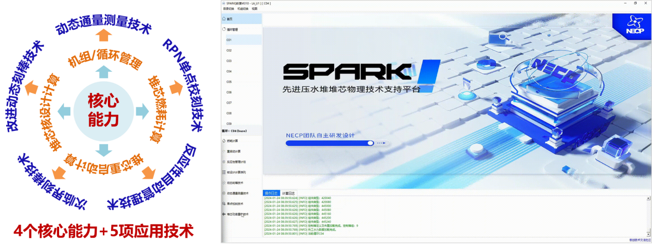Screen dimensions: 652x249
Task: Click the home icon beside 首页
Action: point(224,19)
